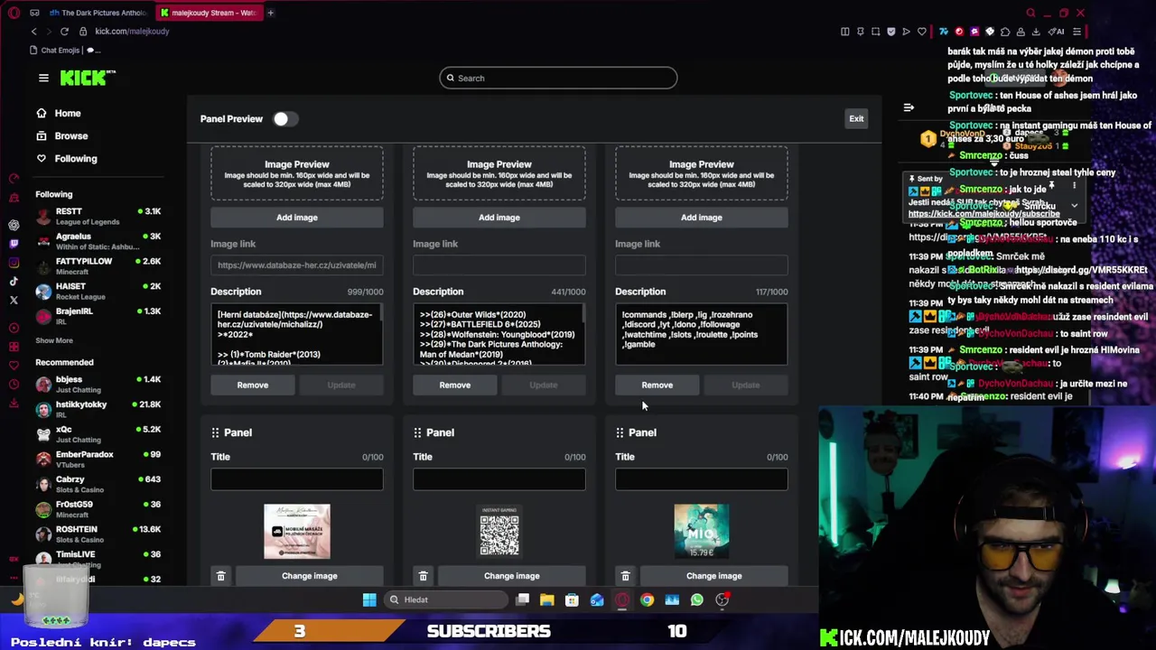The width and height of the screenshot is (1156, 650).
Task: Open OBS Studio from the taskbar
Action: (x=722, y=599)
